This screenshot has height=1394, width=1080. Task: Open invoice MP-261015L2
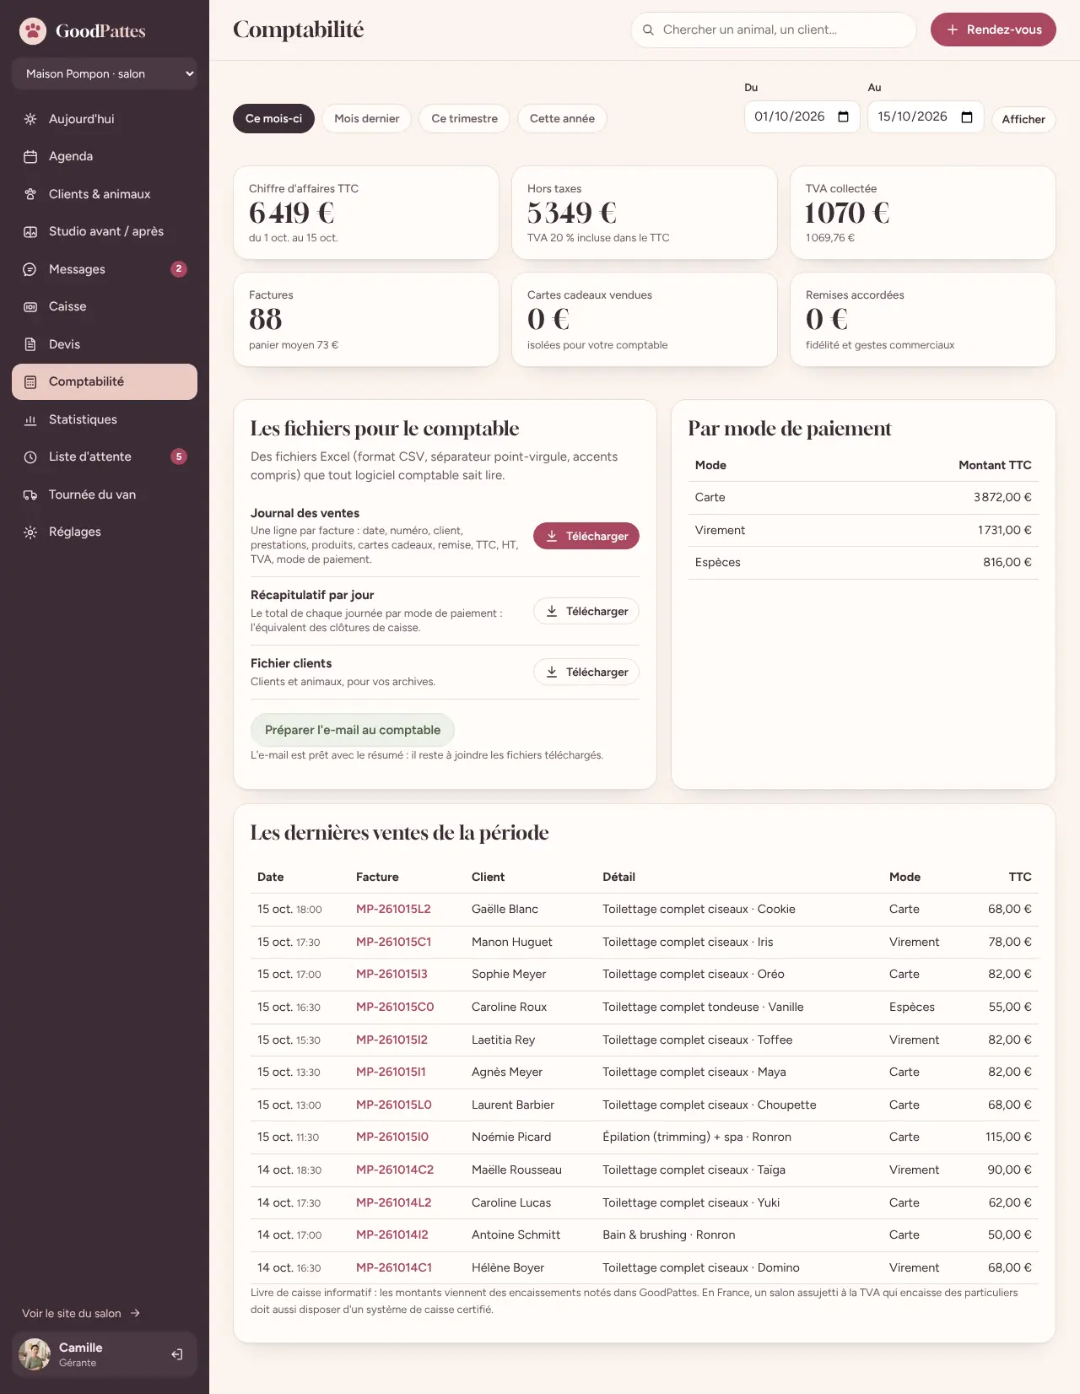point(393,909)
